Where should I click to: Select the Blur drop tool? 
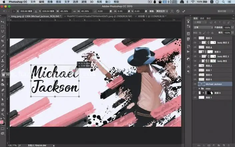point(3,80)
